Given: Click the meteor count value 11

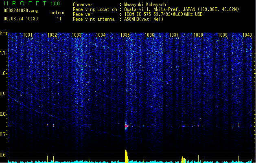Looking at the screenshot, I should 59,19.
